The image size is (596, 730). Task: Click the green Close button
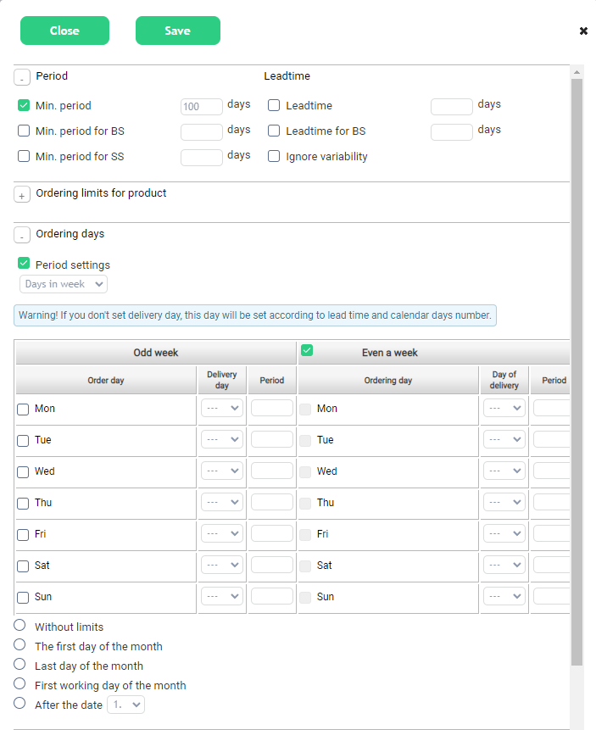click(64, 31)
